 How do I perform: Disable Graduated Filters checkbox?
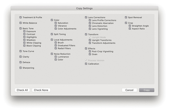[56, 46]
